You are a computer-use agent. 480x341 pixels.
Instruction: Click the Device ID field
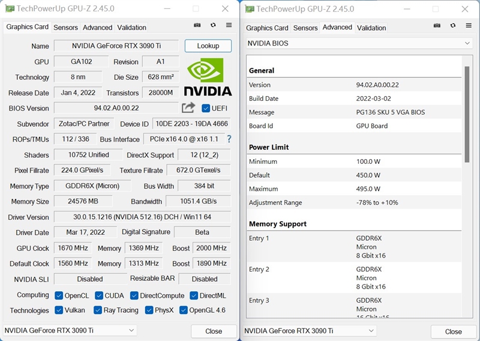click(x=191, y=124)
